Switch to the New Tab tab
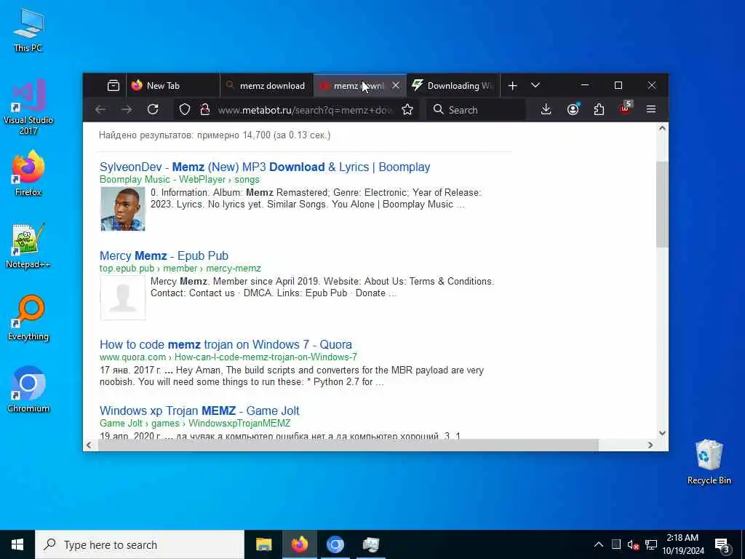 (172, 86)
